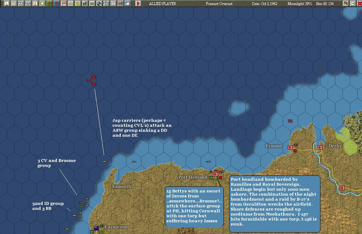
Task: Click the striped screen icon beside OP
Action: tap(120, 4)
